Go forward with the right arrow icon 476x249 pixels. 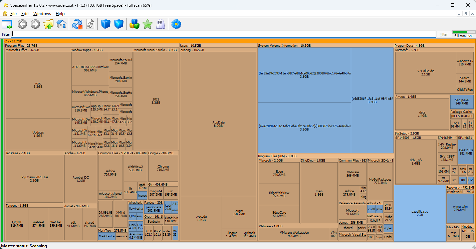(x=35, y=24)
